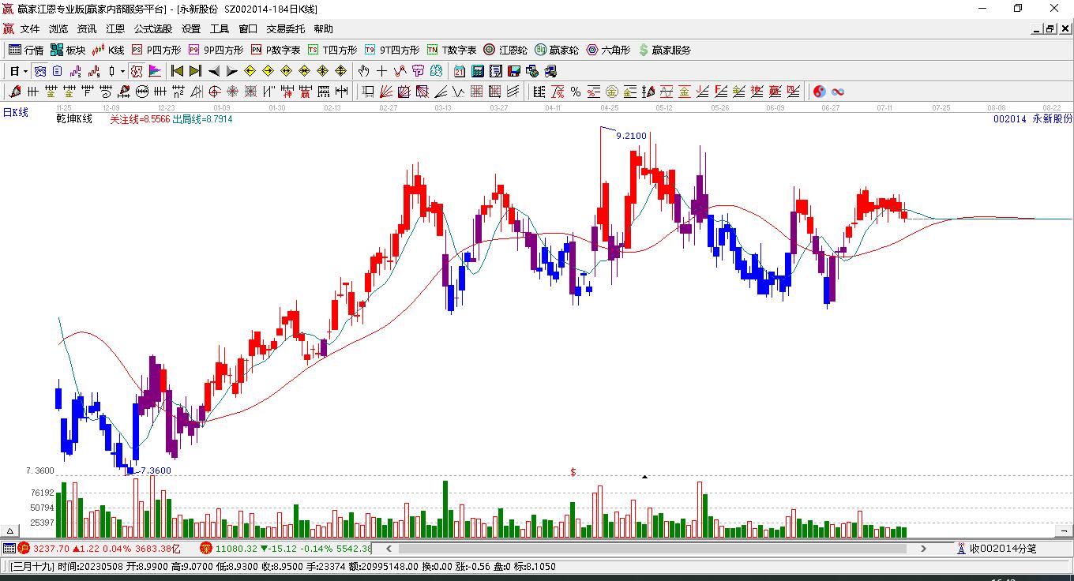Open the 交易委托 menu

point(286,29)
